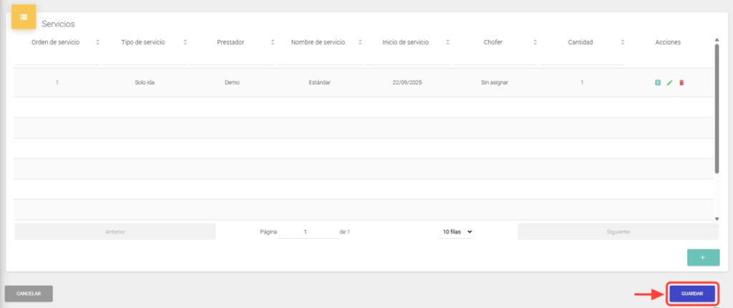This screenshot has width=733, height=308.
Task: Sort by Chofer column arrows
Action: point(535,43)
